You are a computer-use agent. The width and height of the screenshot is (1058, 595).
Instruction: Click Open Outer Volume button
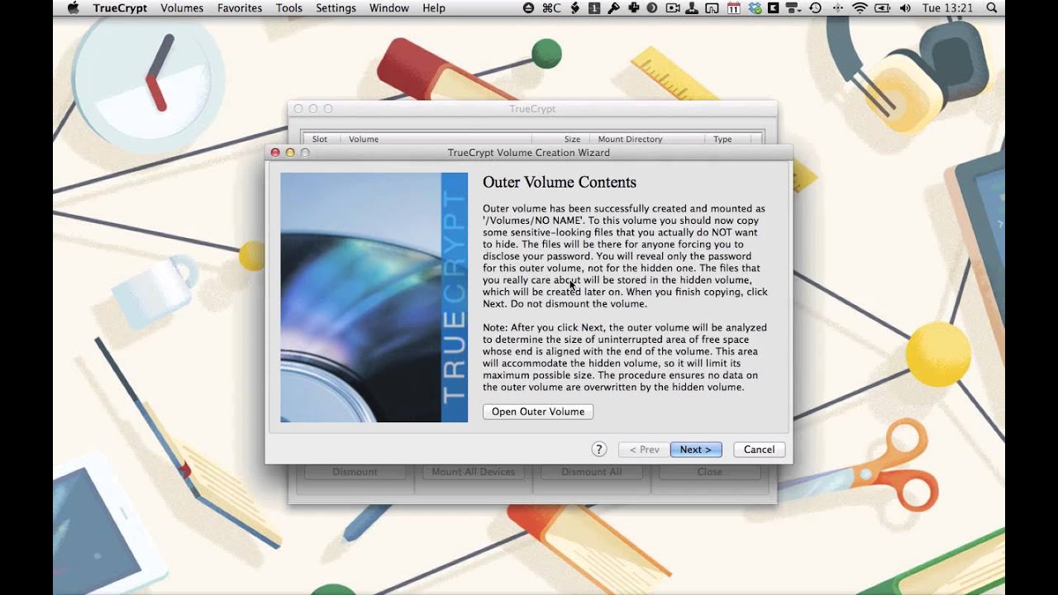click(x=538, y=412)
